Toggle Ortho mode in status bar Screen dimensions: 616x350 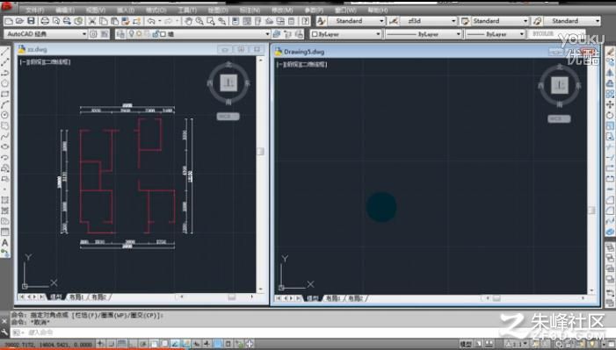point(133,344)
